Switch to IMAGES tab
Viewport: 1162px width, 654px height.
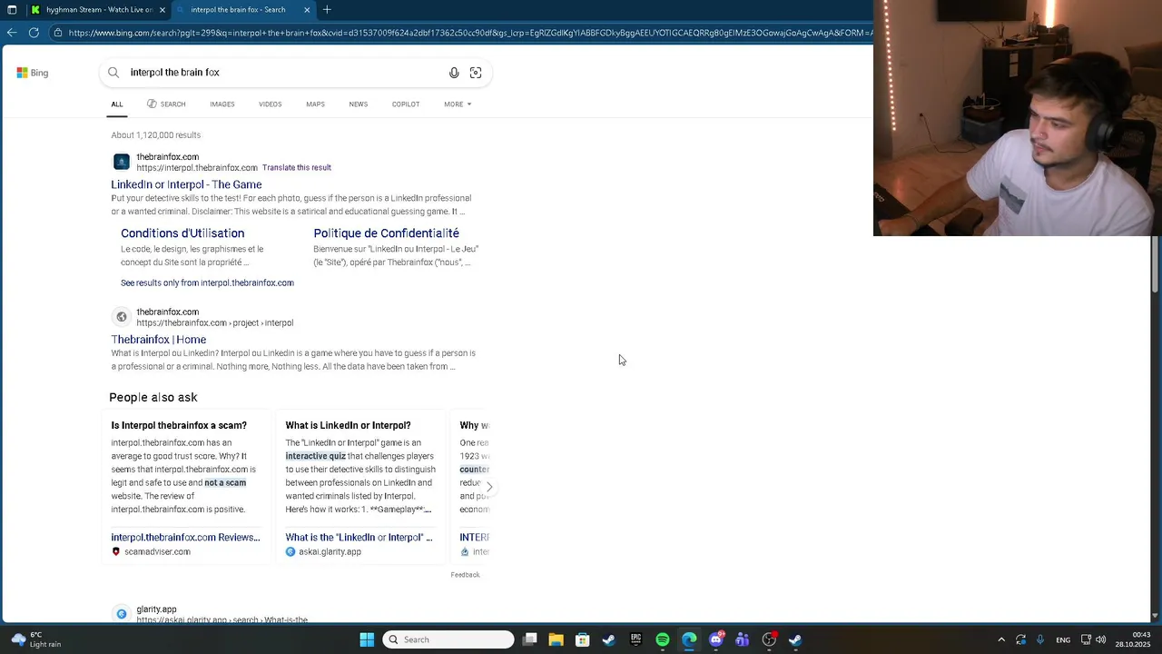click(x=222, y=104)
